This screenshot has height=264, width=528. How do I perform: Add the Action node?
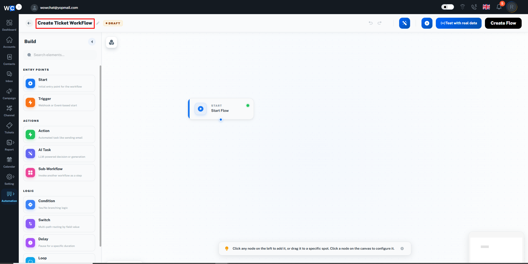(x=59, y=134)
